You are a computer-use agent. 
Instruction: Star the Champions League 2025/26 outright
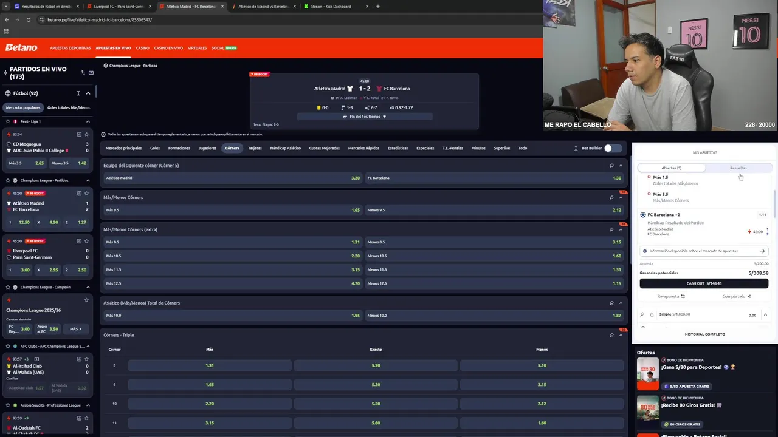click(x=86, y=300)
